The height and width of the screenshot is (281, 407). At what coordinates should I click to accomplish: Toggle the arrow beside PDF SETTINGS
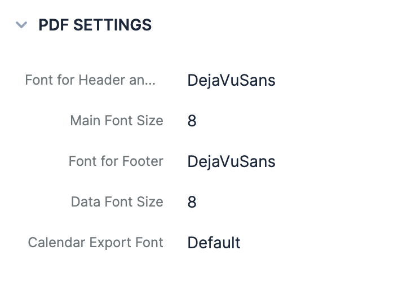coord(22,25)
